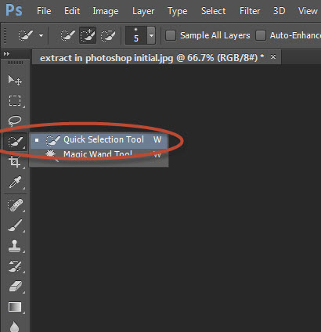Open the Select menu
The height and width of the screenshot is (332, 321).
(213, 11)
